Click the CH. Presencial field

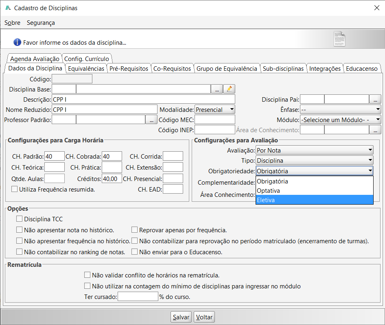(173, 179)
